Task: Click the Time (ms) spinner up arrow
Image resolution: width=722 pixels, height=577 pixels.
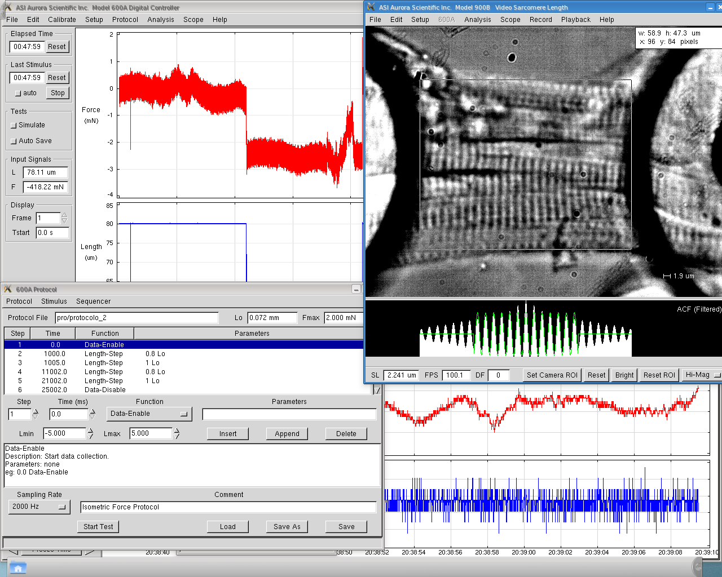Action: point(93,411)
